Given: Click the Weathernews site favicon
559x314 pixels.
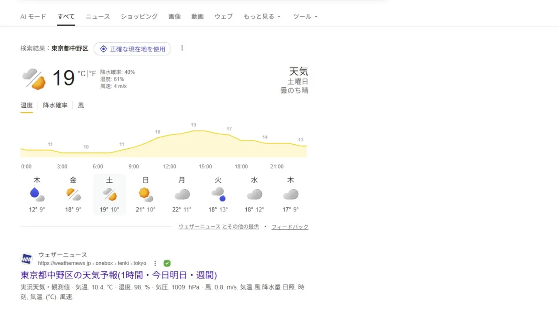Looking at the screenshot, I should pos(27,259).
